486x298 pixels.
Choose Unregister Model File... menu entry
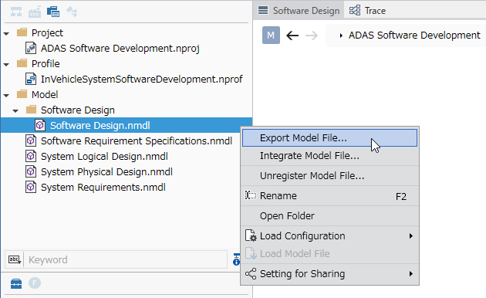(330, 176)
